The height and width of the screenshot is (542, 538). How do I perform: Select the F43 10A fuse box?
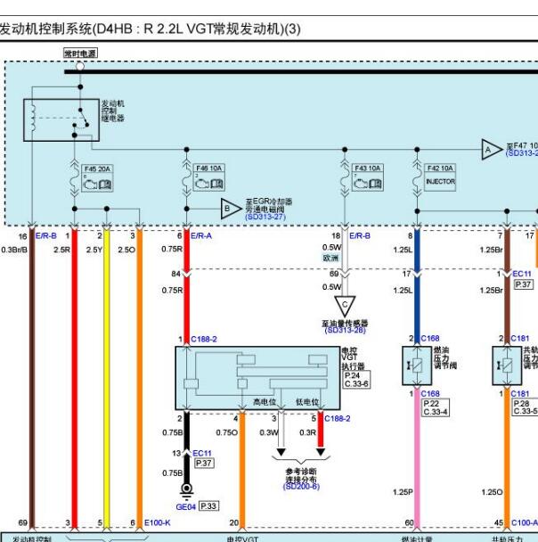tap(368, 177)
